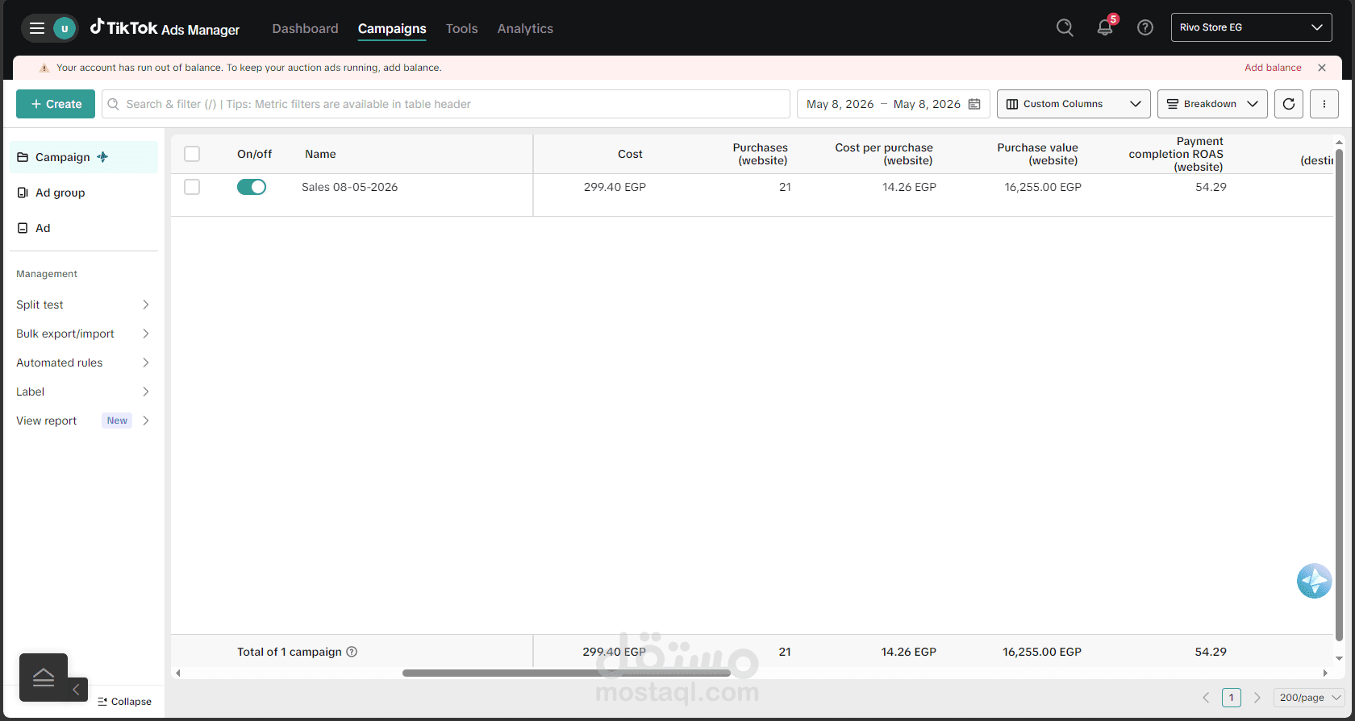Go to the Dashboard tab

click(305, 28)
